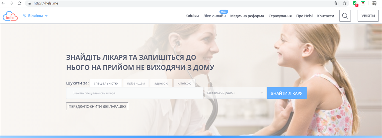This screenshot has width=382, height=138.
Task: Open the green shield extension icon
Action: coord(355,4)
